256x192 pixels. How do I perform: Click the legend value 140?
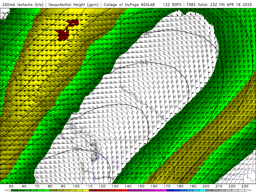click(128, 186)
